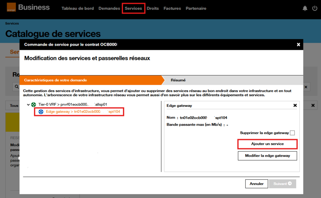This screenshot has width=321, height=198.
Task: Click the blue Edge gateway node icon
Action: 41,112
